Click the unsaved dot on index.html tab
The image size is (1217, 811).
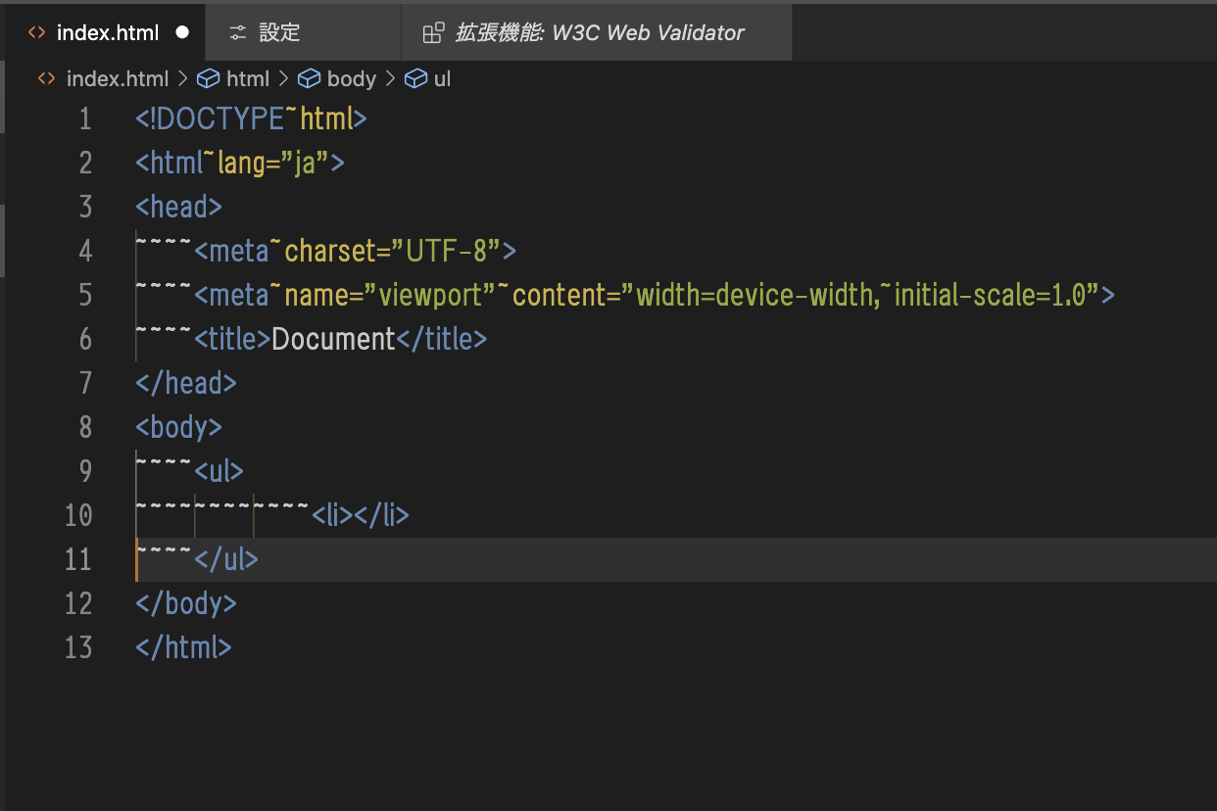pyautogui.click(x=181, y=32)
